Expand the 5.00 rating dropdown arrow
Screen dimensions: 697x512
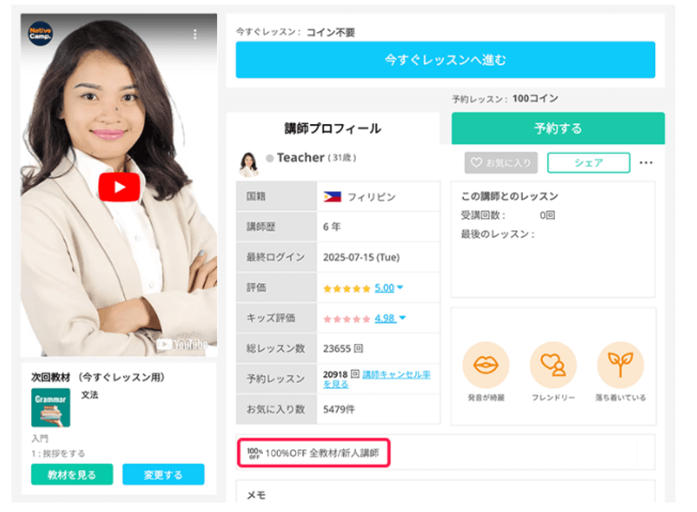pos(400,288)
